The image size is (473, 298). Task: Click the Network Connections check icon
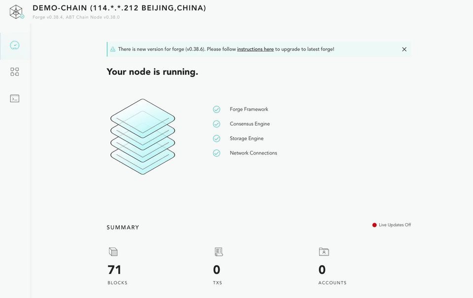point(216,153)
